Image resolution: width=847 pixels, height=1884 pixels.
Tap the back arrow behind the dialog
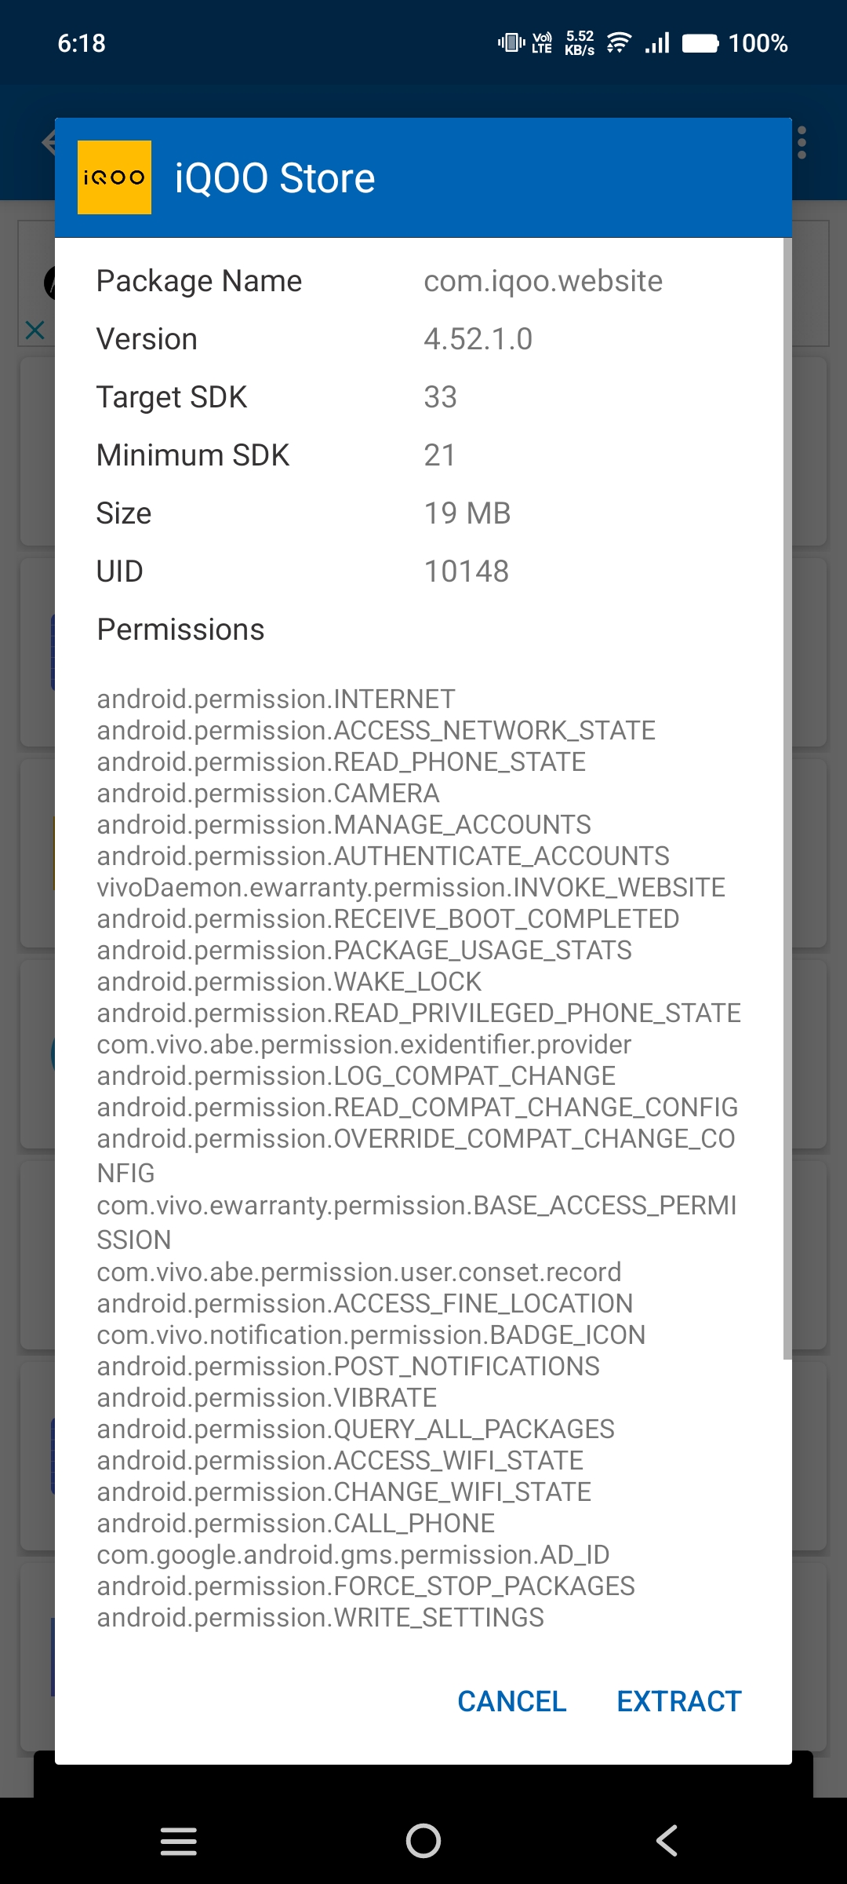tap(49, 142)
